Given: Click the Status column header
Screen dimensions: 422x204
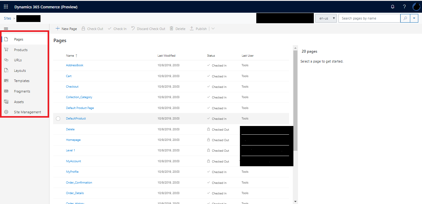Looking at the screenshot, I should 211,56.
